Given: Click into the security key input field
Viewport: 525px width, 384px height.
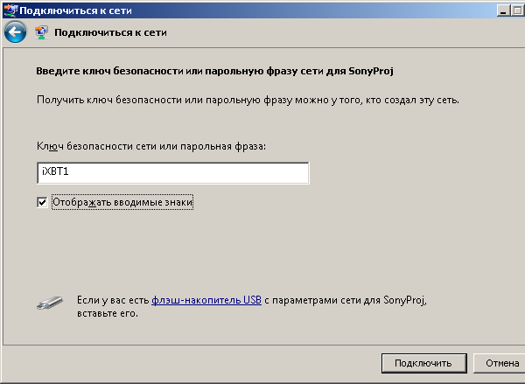Looking at the screenshot, I should (x=173, y=173).
